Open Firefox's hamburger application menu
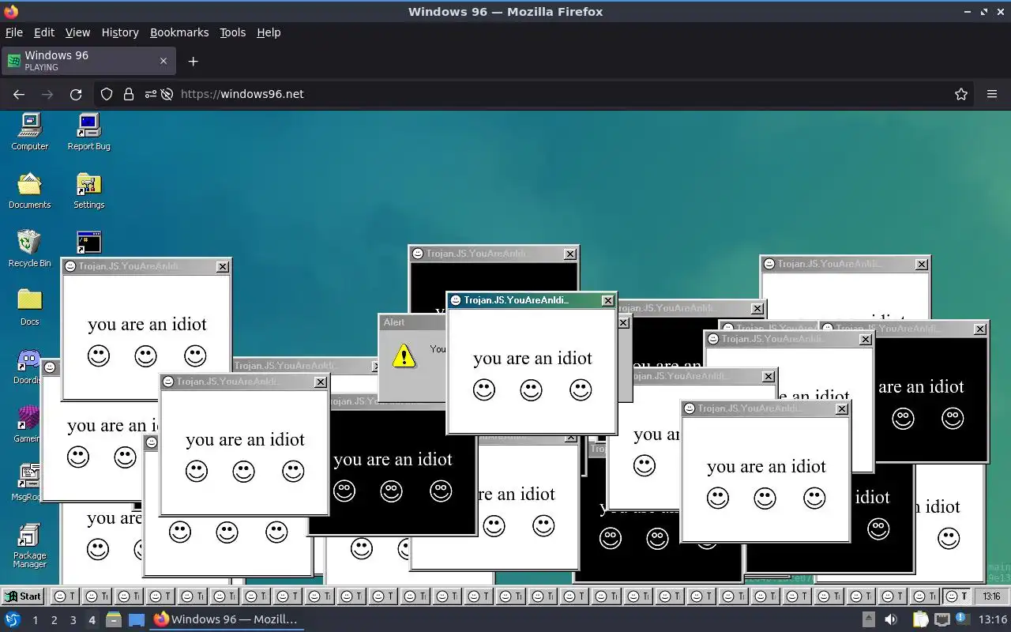1011x632 pixels. tap(992, 94)
